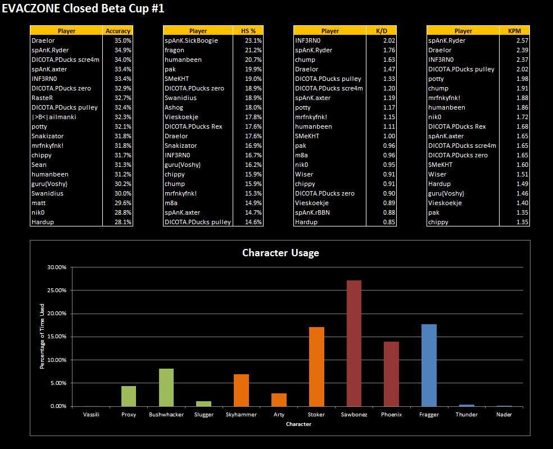Click the KPM column header
The width and height of the screenshot is (553, 449).
point(514,31)
